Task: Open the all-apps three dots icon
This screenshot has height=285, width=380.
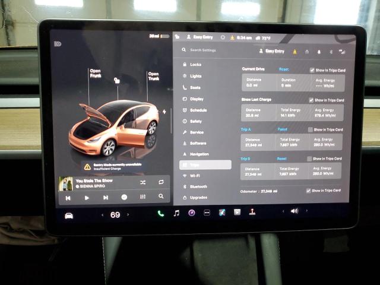Action: coord(207,213)
